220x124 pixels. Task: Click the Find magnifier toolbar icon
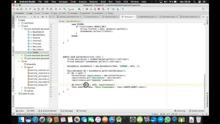[47, 9]
